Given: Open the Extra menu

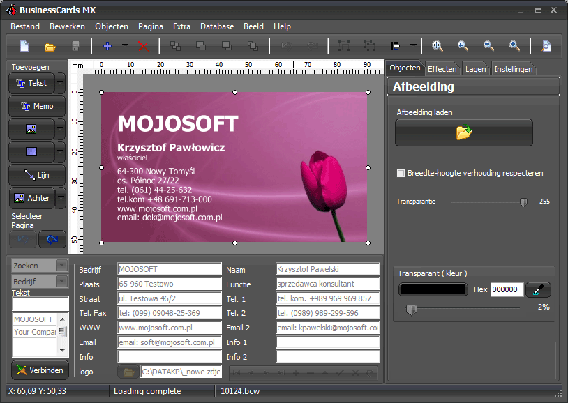Looking at the screenshot, I should (x=181, y=26).
